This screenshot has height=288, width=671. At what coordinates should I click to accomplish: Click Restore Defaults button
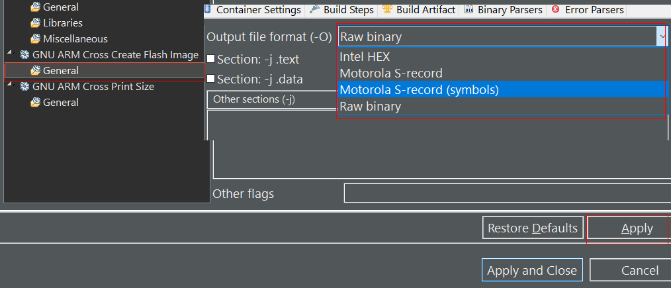[x=533, y=228]
